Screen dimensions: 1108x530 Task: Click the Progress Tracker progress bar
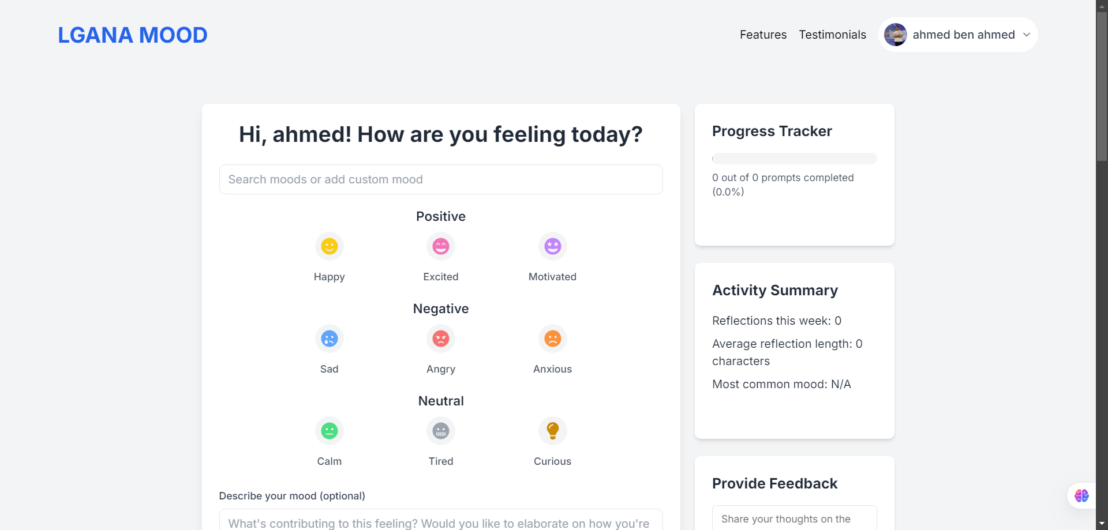(x=794, y=159)
